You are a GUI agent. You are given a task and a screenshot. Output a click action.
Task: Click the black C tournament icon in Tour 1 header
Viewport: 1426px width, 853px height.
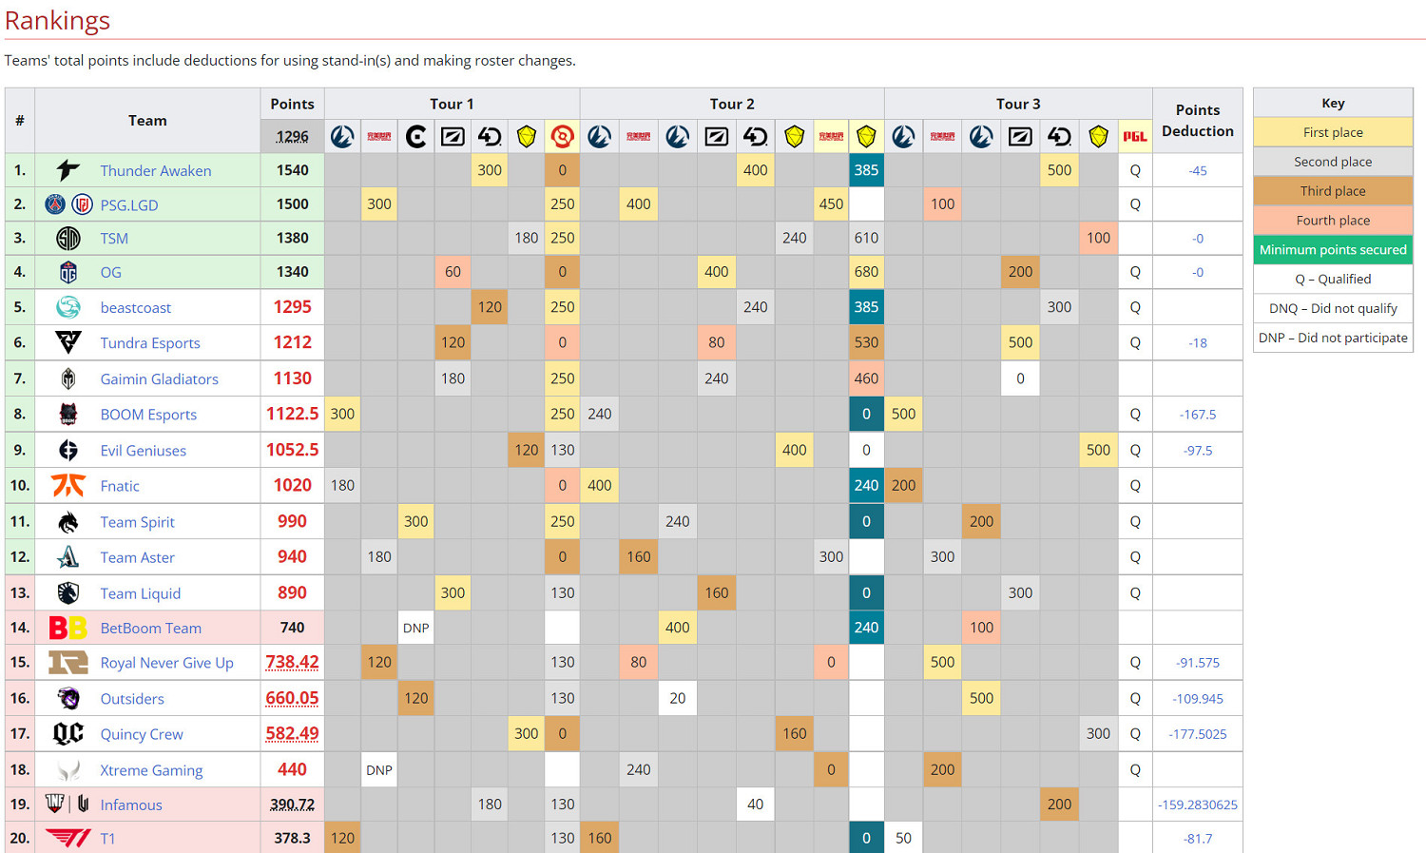click(x=415, y=135)
